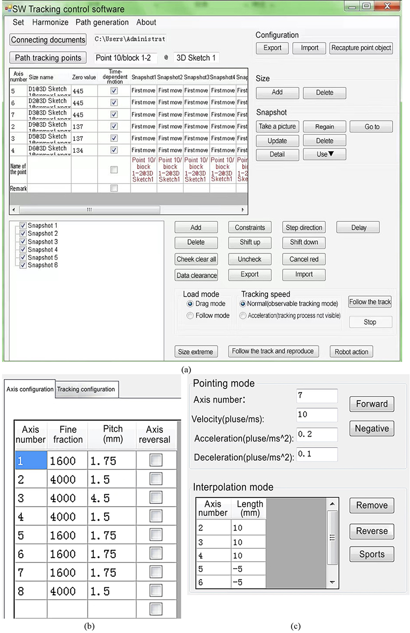The height and width of the screenshot is (633, 410).
Task: Click Follow the track and reproduce
Action: 273,351
